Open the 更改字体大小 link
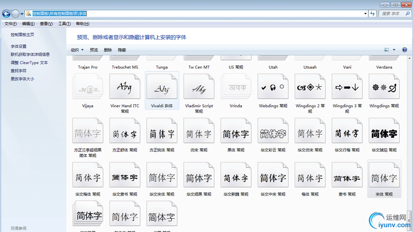The width and height of the screenshot is (413, 232). [x=22, y=79]
